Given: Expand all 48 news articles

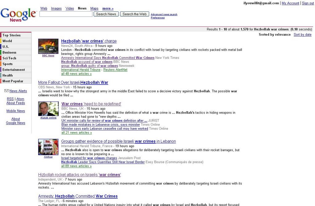Looking at the screenshot, I should pyautogui.click(x=76, y=74).
